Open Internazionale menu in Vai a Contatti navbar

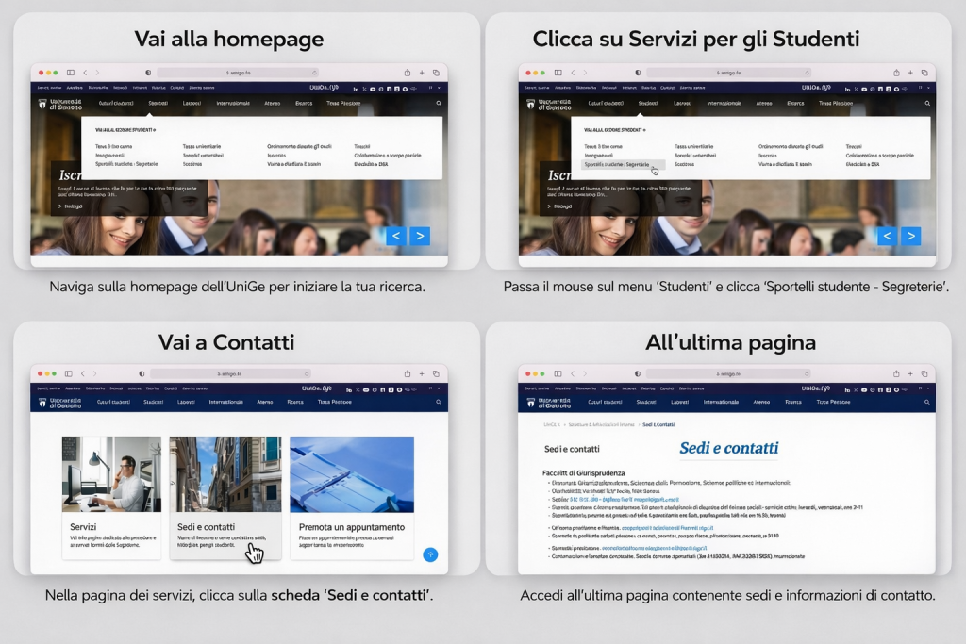point(225,402)
